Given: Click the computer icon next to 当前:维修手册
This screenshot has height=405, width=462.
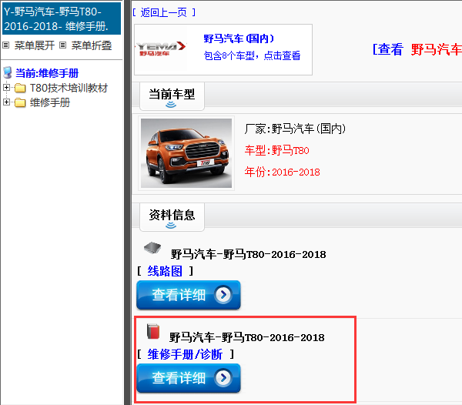Looking at the screenshot, I should pos(8,72).
